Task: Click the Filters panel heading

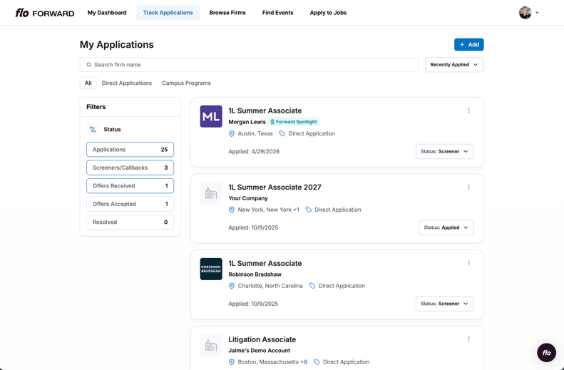Action: point(96,107)
